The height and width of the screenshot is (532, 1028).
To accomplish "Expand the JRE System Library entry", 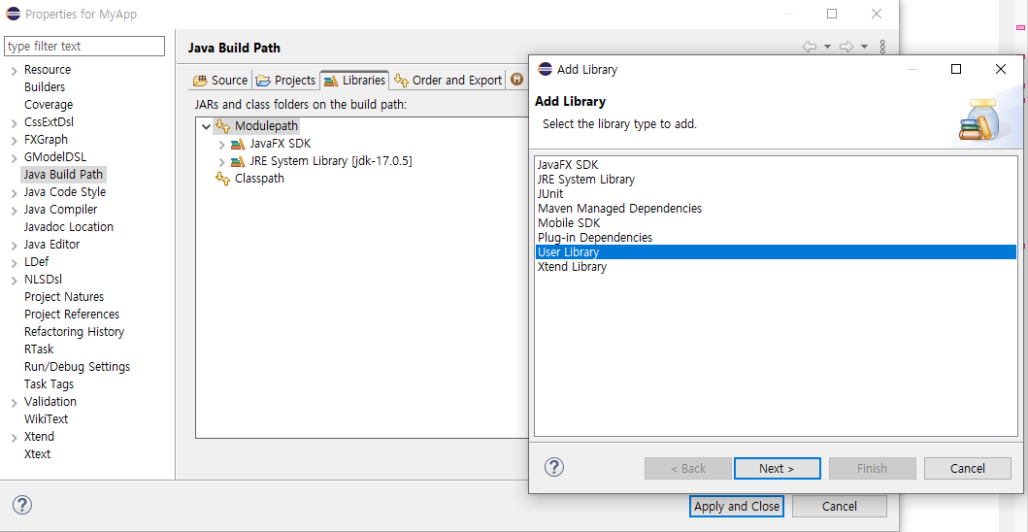I will (x=221, y=161).
